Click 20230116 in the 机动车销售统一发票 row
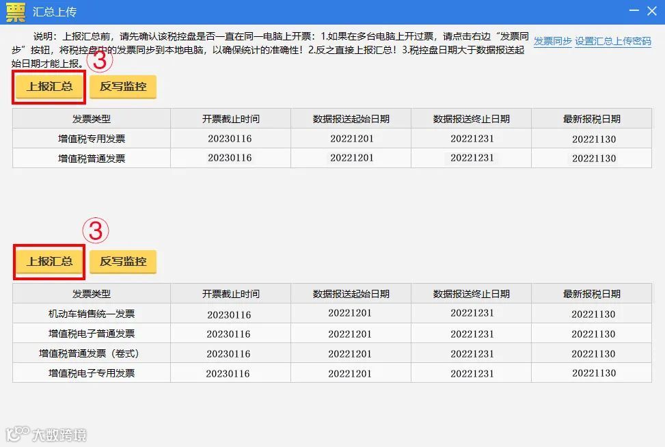The image size is (665, 447). click(x=229, y=314)
